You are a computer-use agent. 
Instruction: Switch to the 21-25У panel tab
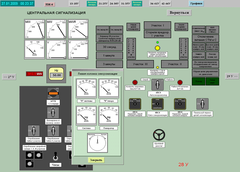(x=103, y=4)
